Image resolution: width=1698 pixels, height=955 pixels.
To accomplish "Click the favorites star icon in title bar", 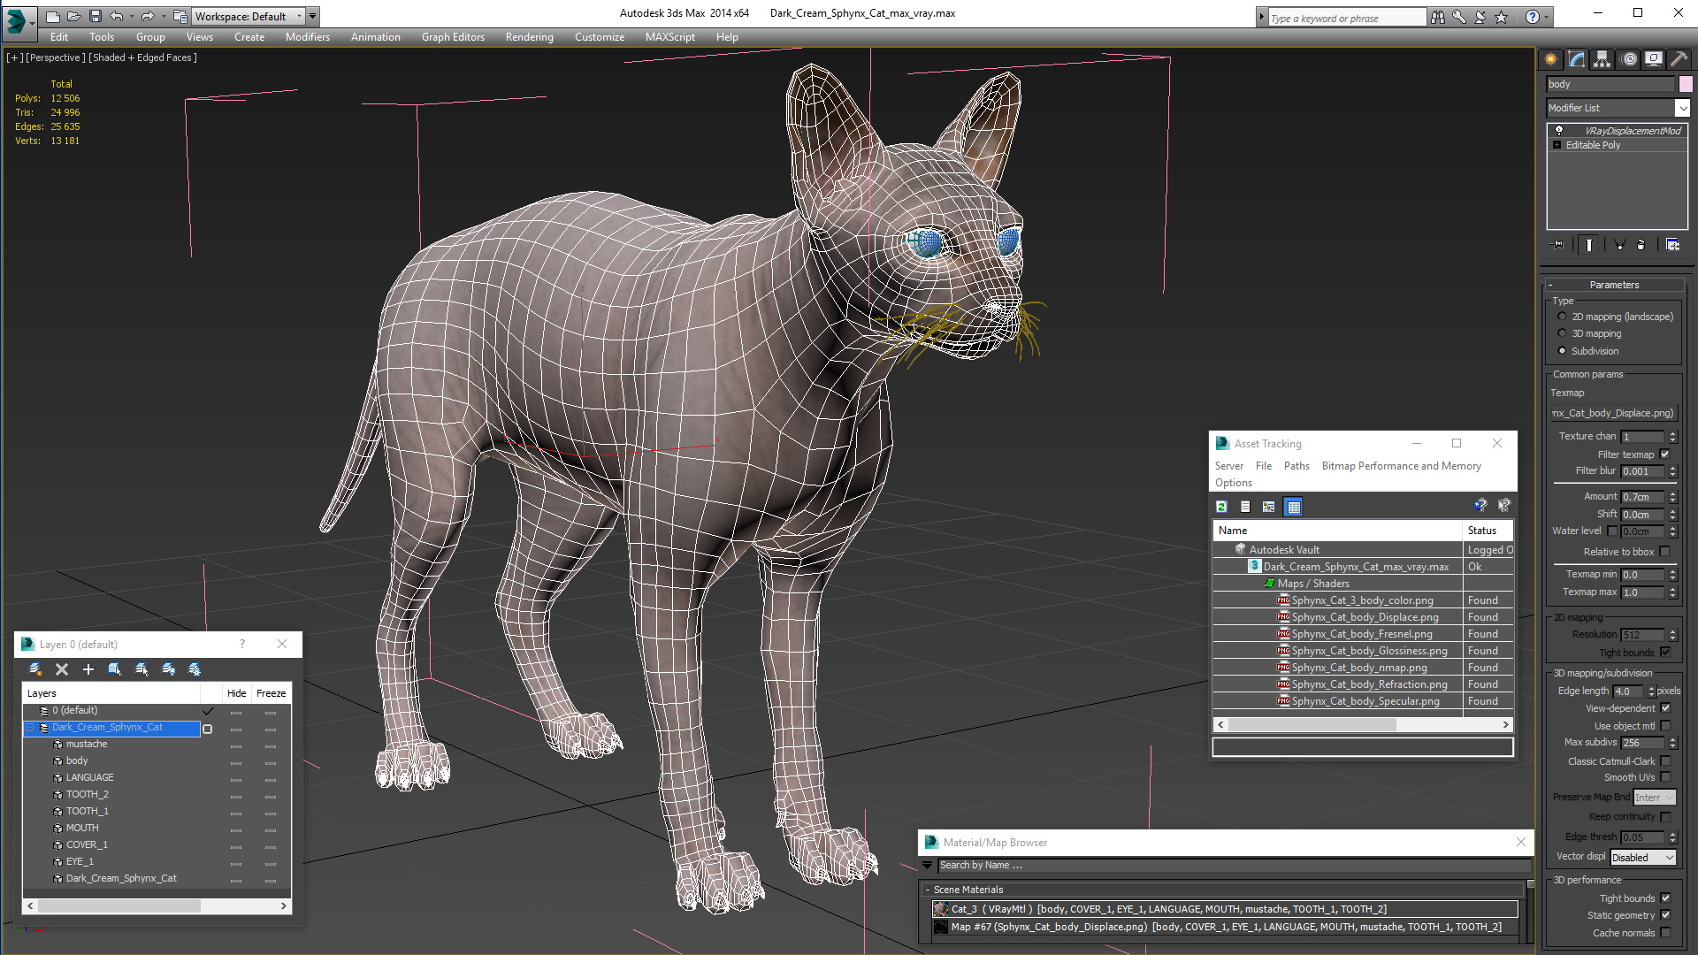I will pyautogui.click(x=1502, y=17).
